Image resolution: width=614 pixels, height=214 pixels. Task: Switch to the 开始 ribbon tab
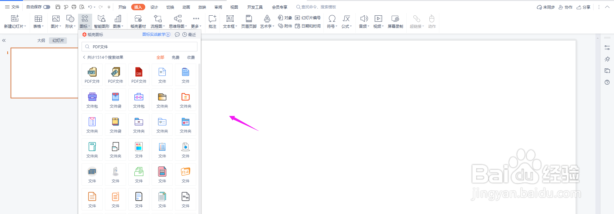click(122, 7)
